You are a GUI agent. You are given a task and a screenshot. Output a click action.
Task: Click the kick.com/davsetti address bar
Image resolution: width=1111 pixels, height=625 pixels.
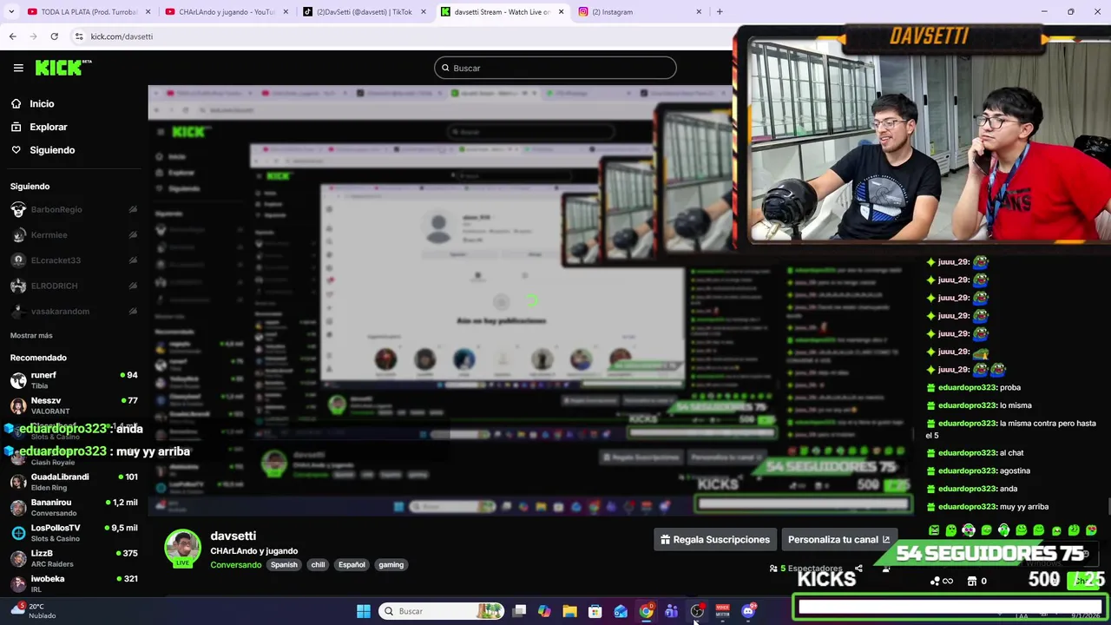click(x=122, y=36)
